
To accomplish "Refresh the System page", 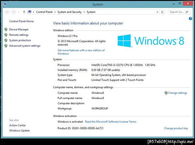I will (x=162, y=12).
